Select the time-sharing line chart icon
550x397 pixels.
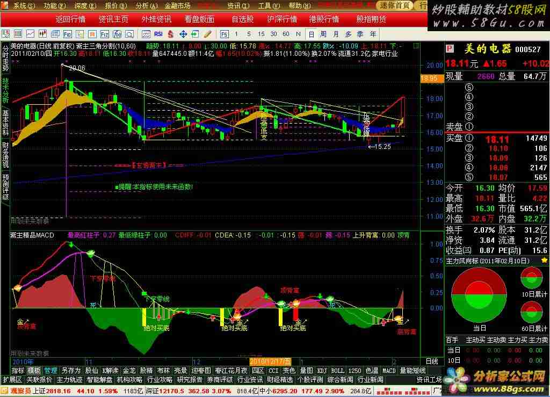[30, 34]
